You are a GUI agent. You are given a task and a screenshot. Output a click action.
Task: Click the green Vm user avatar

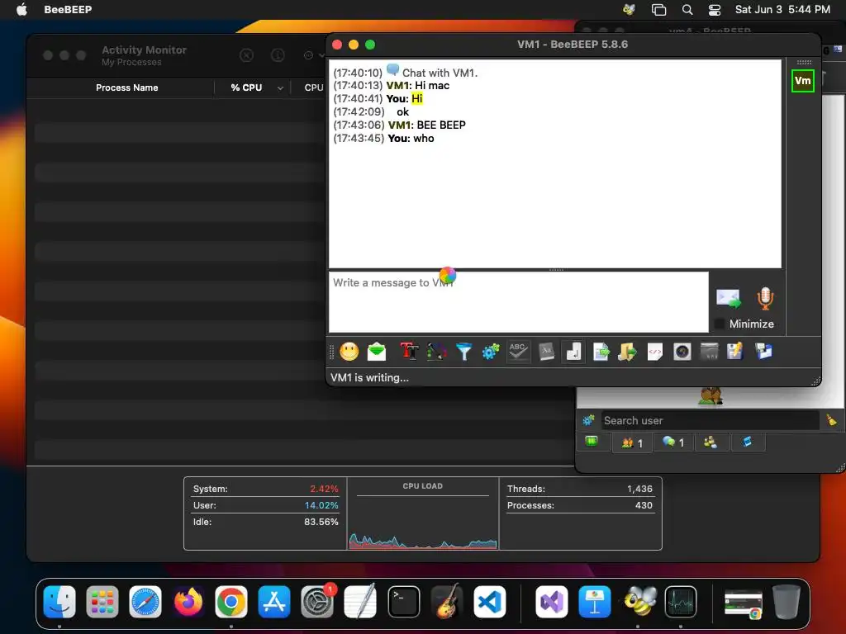(802, 81)
